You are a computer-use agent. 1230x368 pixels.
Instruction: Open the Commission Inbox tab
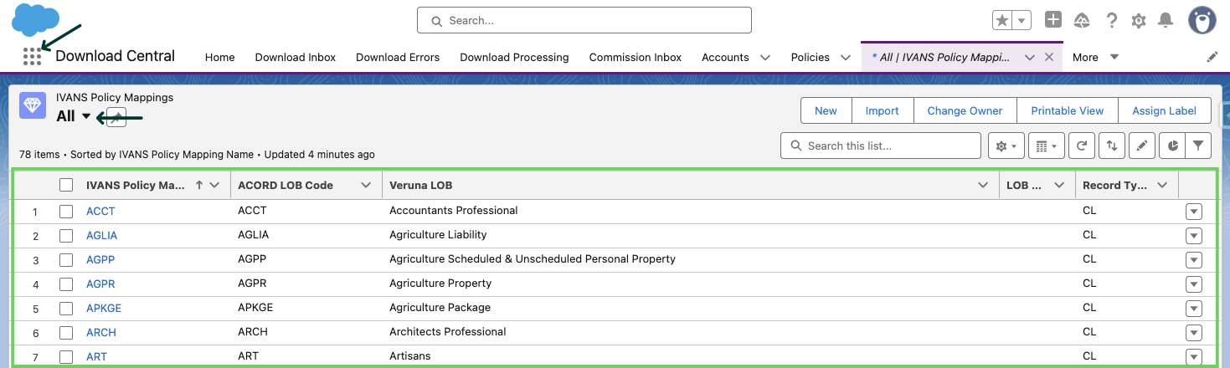[x=636, y=57]
